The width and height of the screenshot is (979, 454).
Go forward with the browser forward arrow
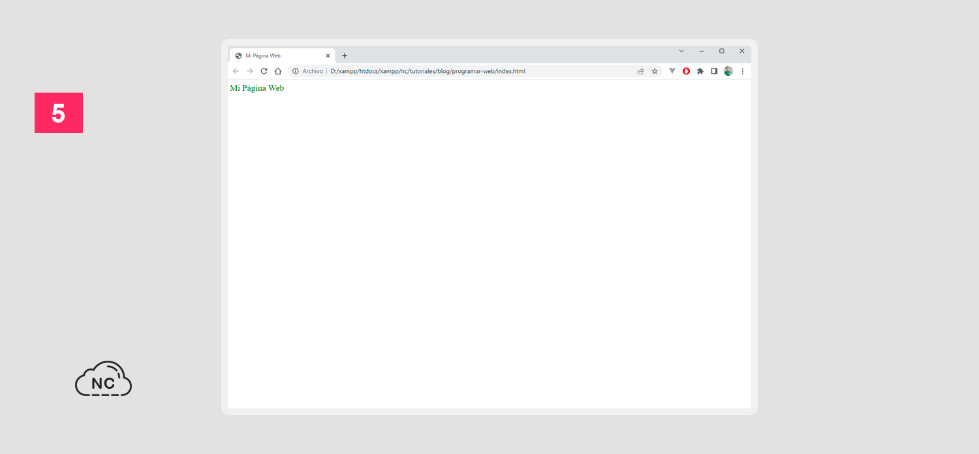(249, 71)
